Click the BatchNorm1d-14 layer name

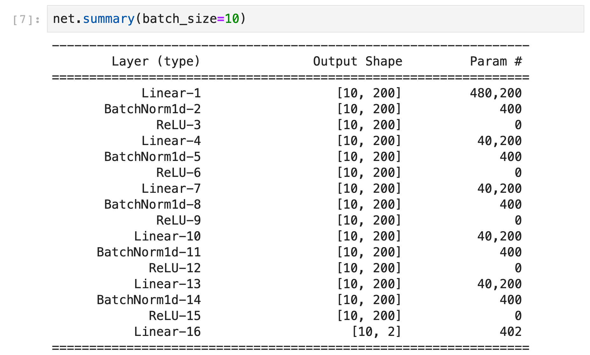tap(149, 300)
